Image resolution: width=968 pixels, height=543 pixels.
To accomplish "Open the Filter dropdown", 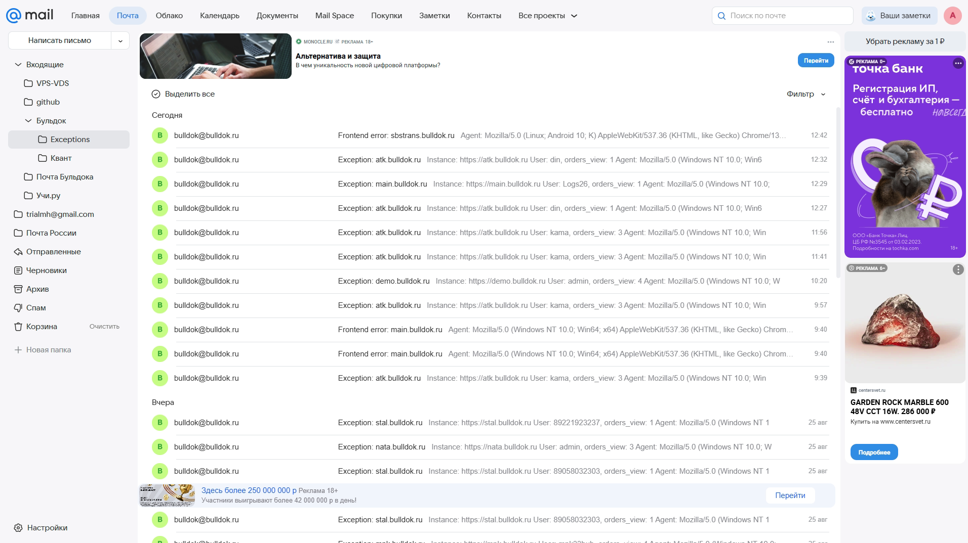I will pyautogui.click(x=806, y=94).
